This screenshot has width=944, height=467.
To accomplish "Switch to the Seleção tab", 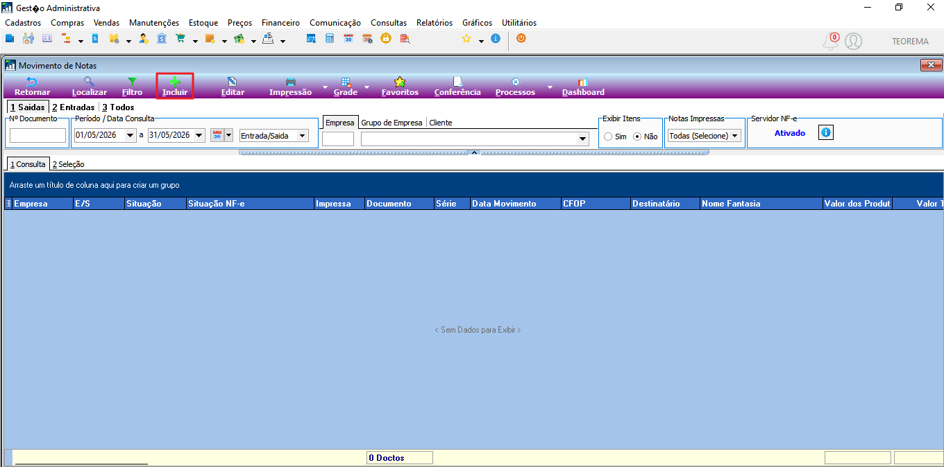I will (x=68, y=164).
